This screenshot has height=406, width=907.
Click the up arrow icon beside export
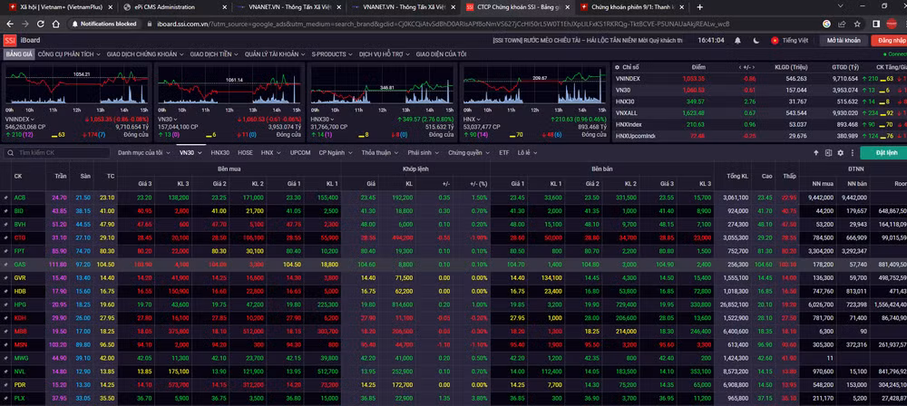coord(816,152)
